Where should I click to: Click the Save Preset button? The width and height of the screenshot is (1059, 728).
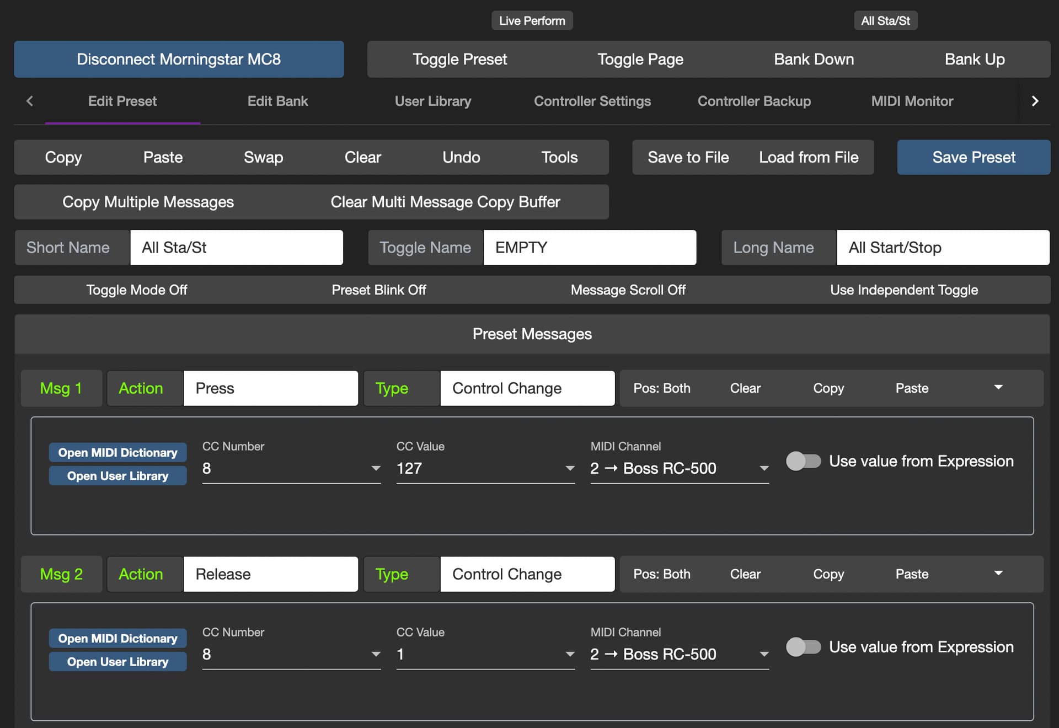click(x=974, y=157)
